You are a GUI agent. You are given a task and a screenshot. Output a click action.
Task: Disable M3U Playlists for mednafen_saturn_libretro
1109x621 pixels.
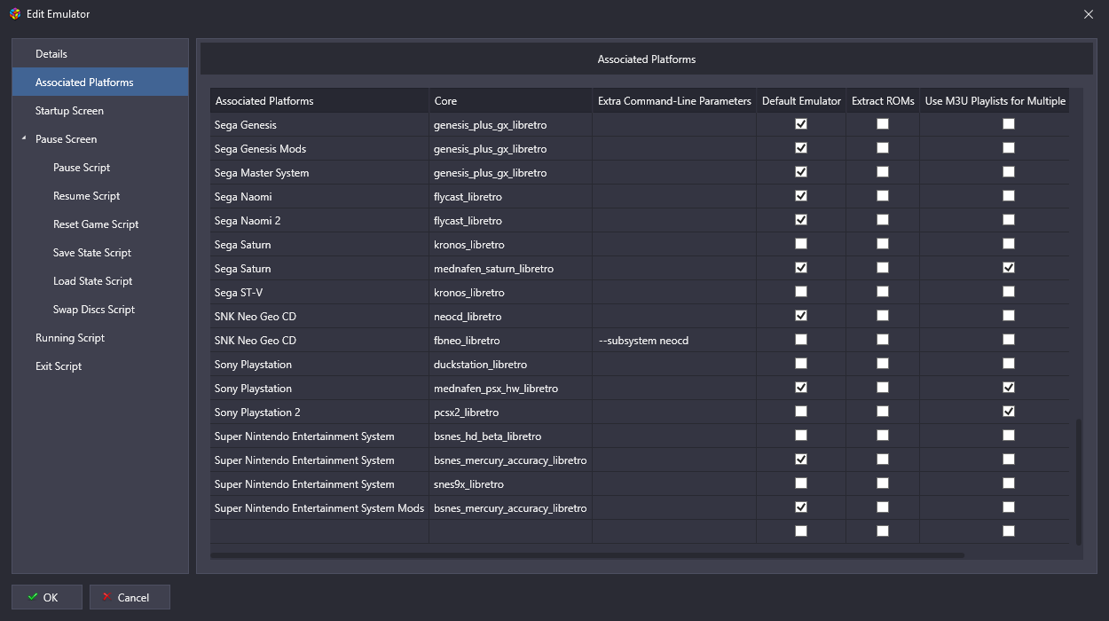coord(1009,268)
